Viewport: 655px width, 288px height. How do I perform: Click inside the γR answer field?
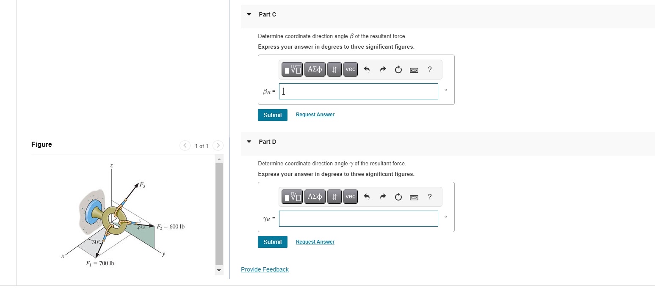click(358, 219)
